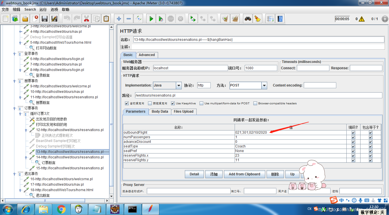The width and height of the screenshot is (389, 215).
Task: Toggle 编码 checkbox for outboundFlight row
Action: (x=353, y=133)
